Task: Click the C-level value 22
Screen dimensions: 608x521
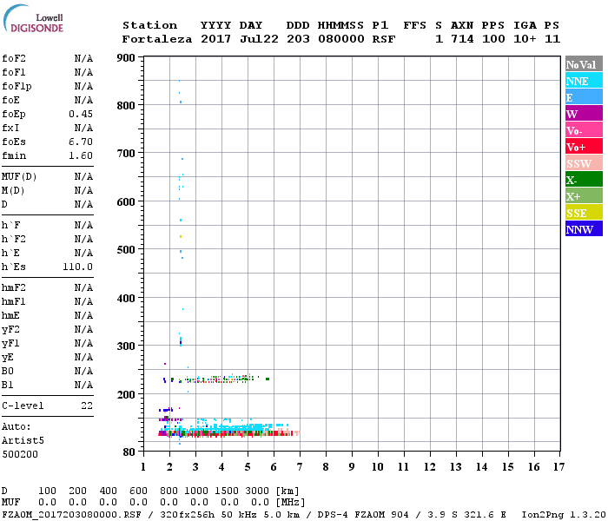Action: click(x=87, y=406)
